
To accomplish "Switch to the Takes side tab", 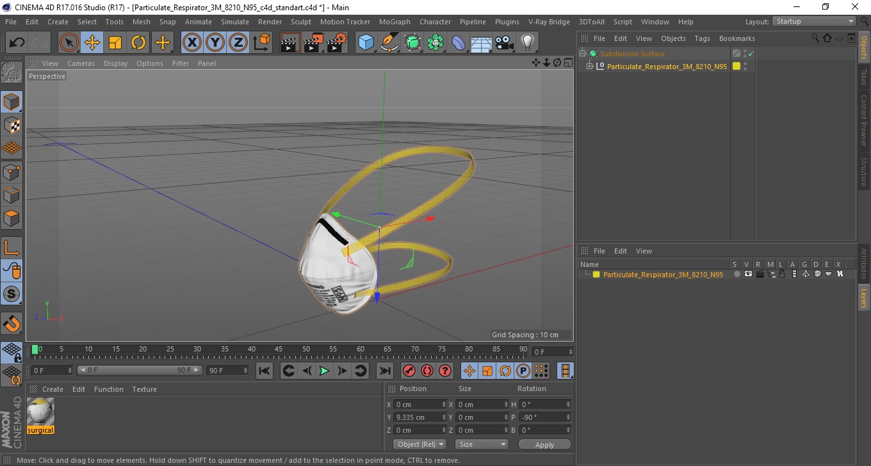I will [x=864, y=77].
